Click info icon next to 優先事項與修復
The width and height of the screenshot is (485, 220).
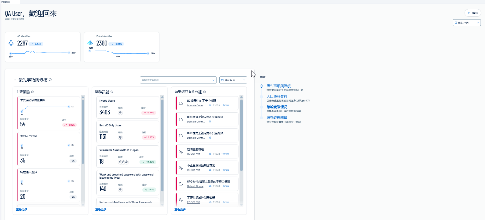50,80
